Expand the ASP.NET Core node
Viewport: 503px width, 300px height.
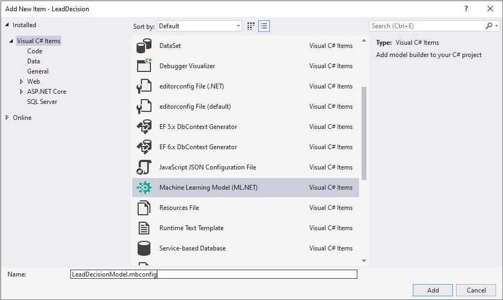(x=21, y=92)
